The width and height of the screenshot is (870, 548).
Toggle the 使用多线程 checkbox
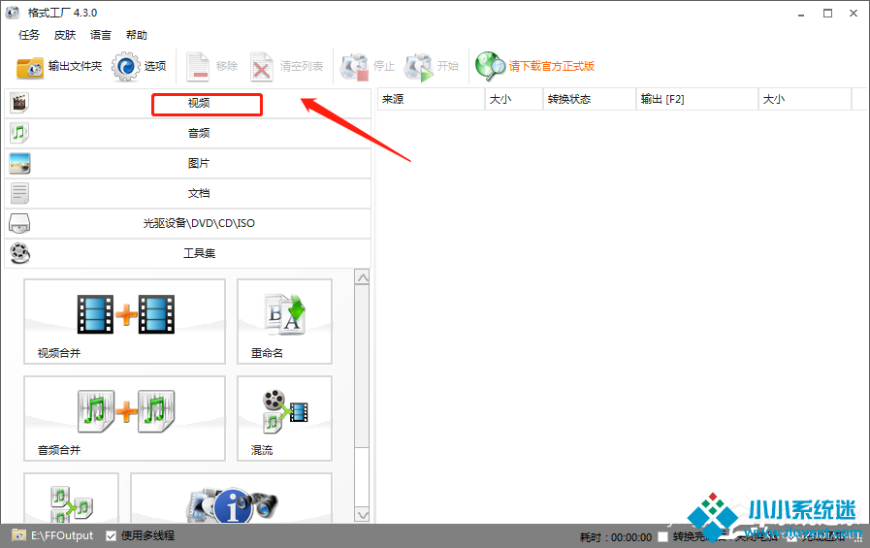[112, 536]
